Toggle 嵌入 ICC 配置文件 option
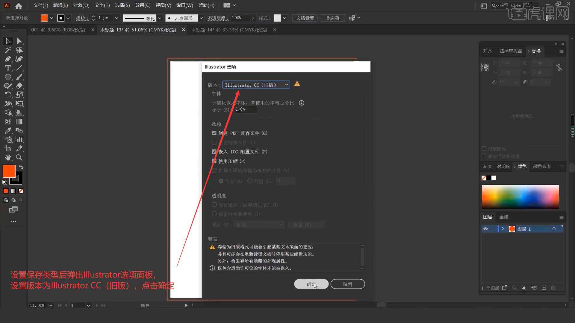575x323 pixels. (214, 151)
